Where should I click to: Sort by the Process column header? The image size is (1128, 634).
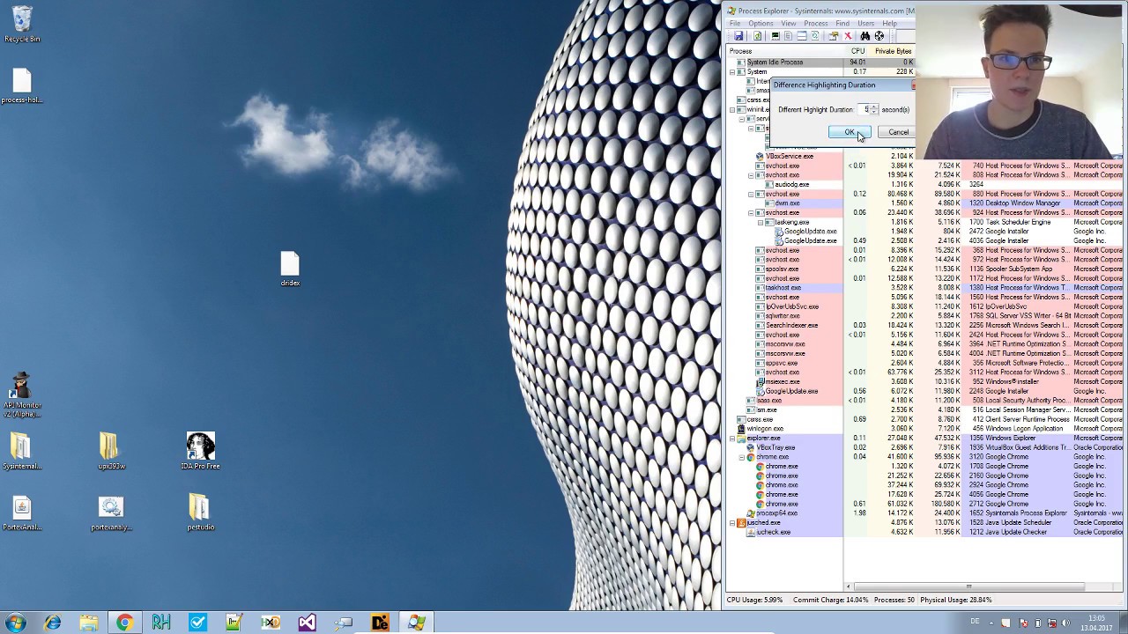point(784,51)
